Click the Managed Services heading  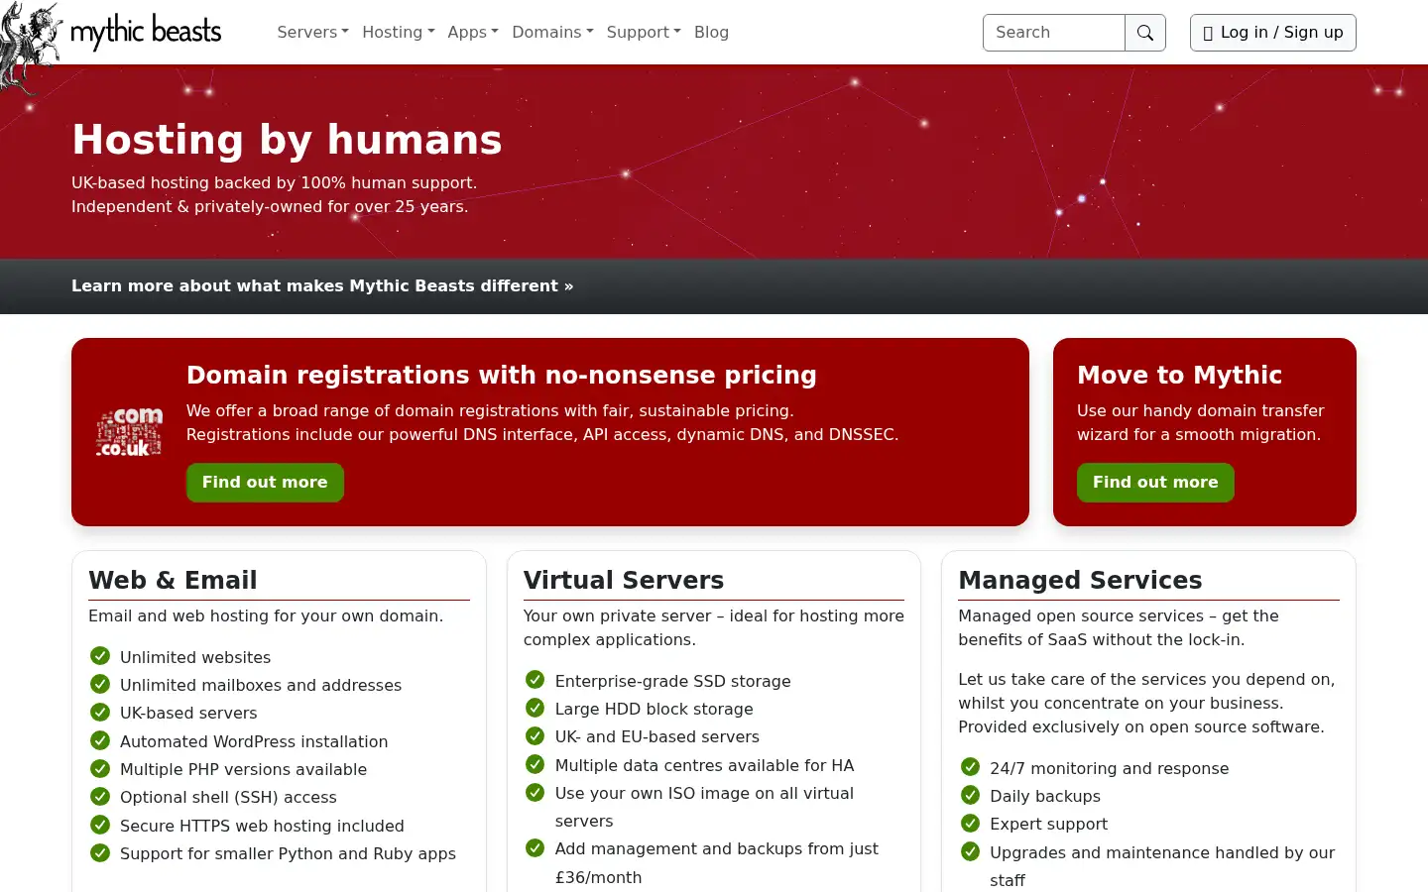[x=1080, y=580]
